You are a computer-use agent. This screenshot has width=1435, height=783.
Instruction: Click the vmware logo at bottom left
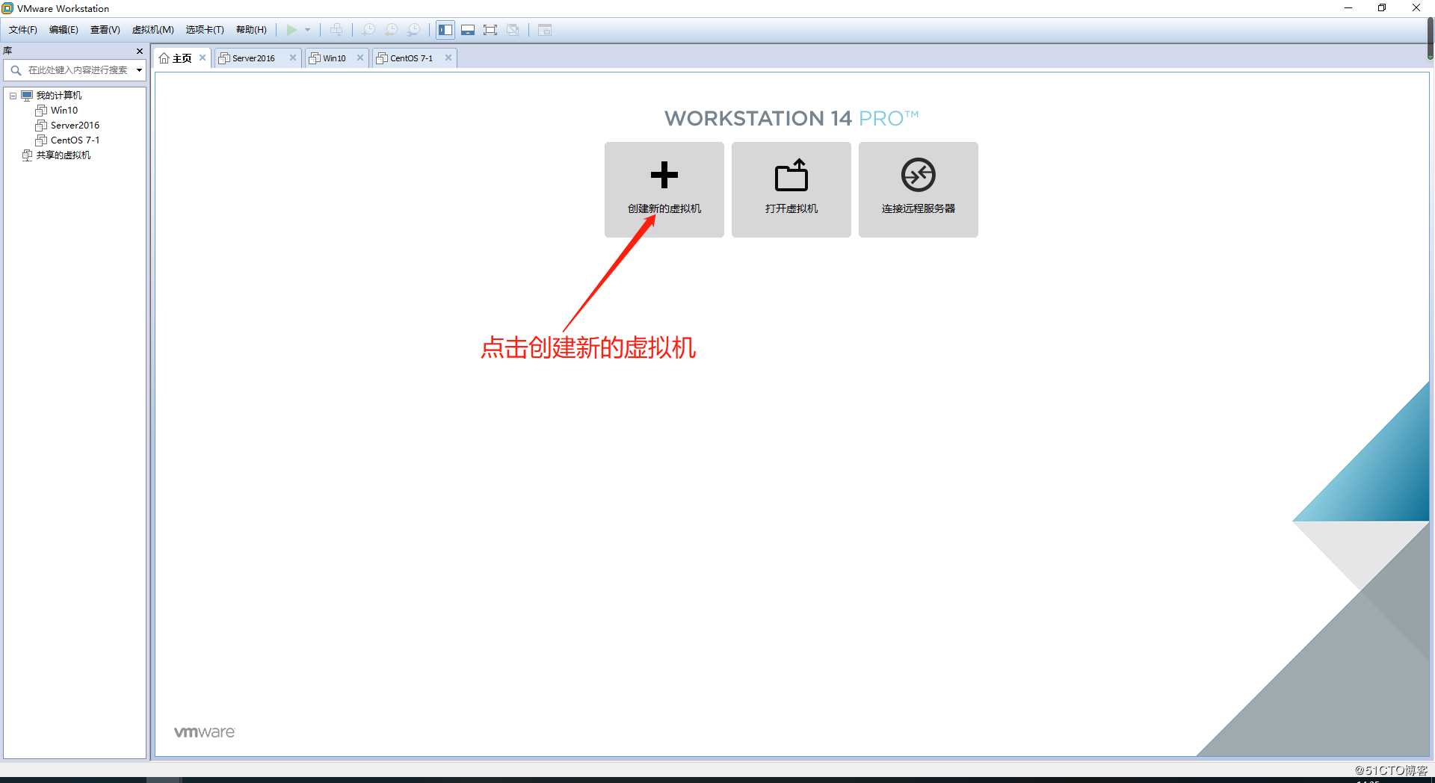[204, 732]
